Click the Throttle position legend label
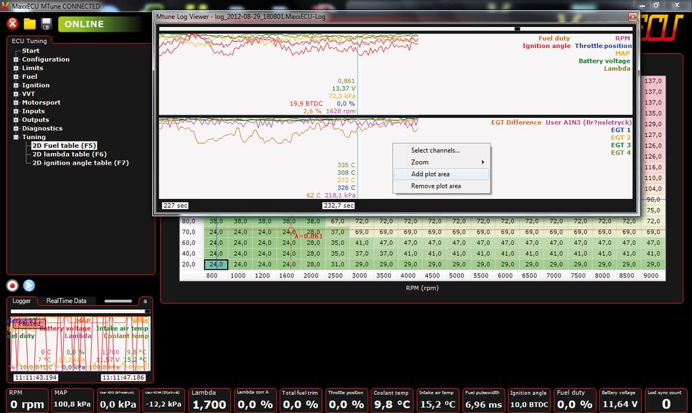 pyautogui.click(x=603, y=46)
